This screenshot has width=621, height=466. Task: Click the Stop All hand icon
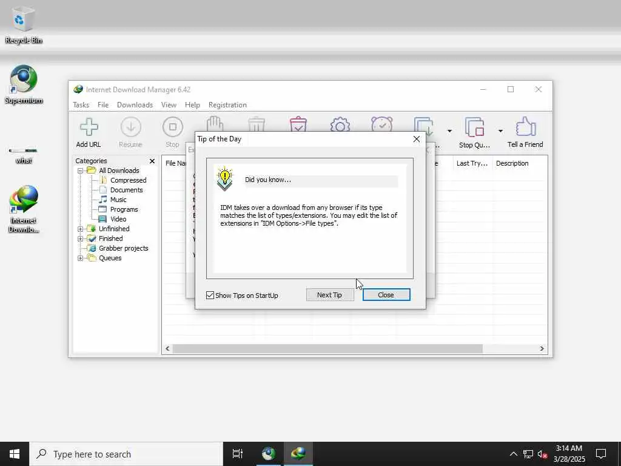coord(215,124)
